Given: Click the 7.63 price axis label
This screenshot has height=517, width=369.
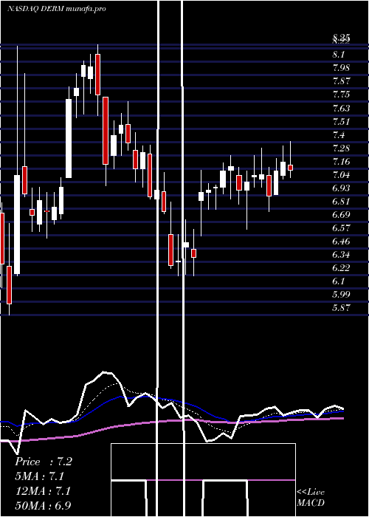Looking at the screenshot, I should 341,108.
